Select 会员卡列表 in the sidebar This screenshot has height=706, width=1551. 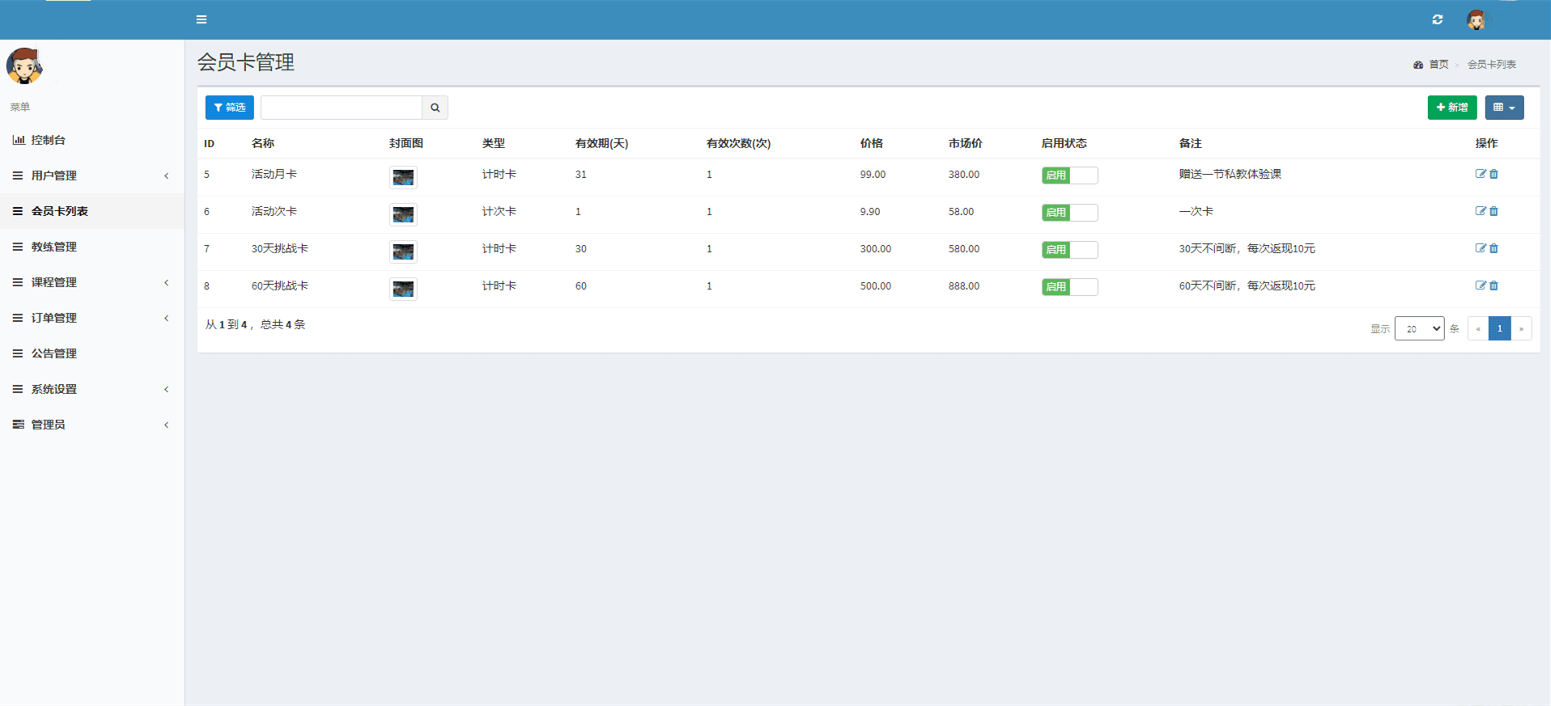91,211
